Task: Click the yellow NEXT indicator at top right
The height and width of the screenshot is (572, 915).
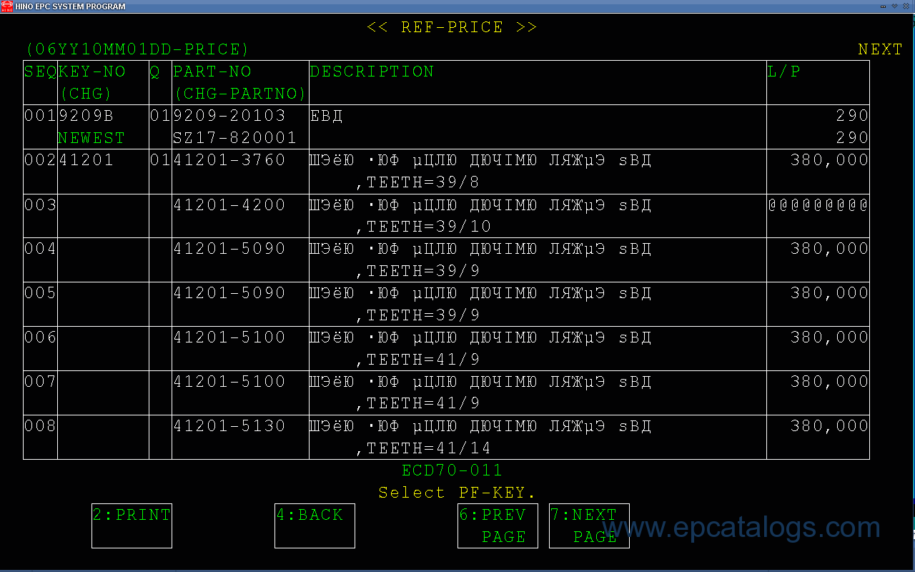Action: click(x=881, y=49)
